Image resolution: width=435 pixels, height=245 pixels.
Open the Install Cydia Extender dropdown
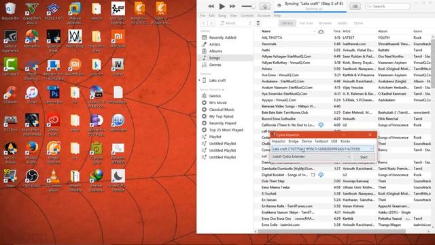point(311,157)
